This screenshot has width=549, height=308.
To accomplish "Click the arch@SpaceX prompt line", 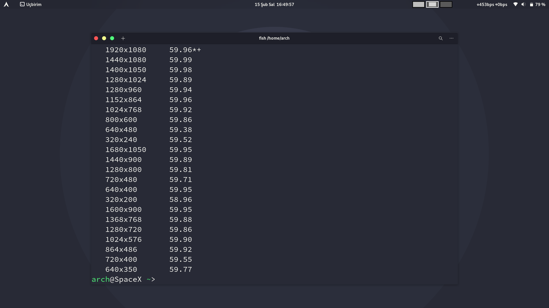I will point(123,279).
